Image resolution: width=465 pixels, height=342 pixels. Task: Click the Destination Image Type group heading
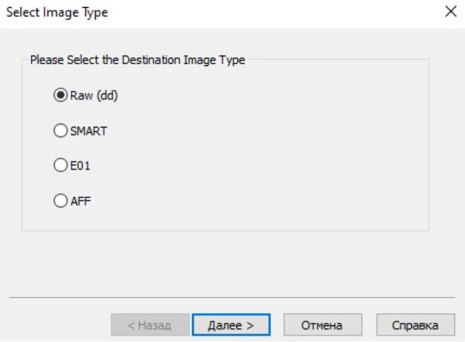coord(137,60)
